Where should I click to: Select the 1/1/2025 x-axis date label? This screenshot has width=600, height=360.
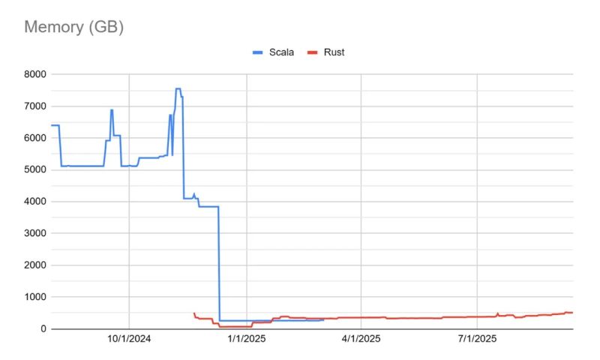click(x=247, y=340)
